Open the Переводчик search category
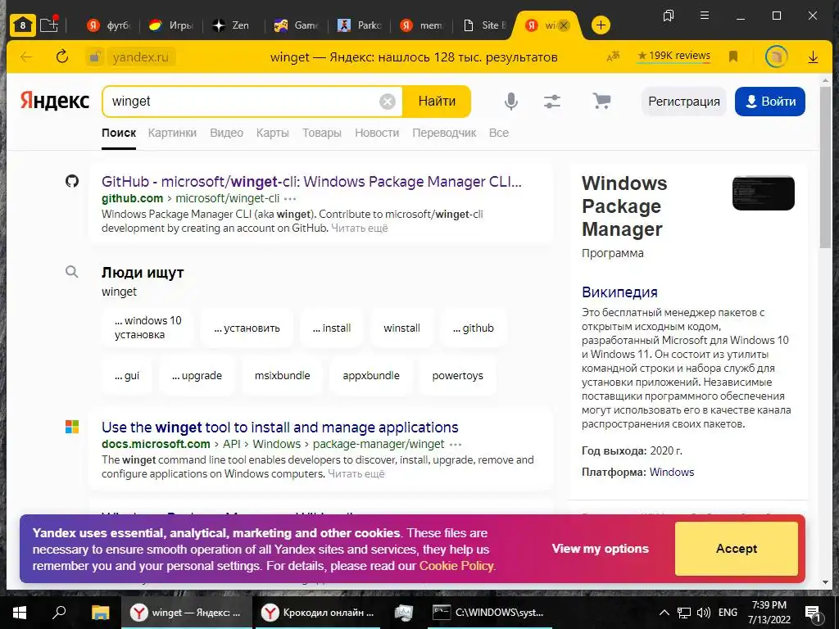This screenshot has height=629, width=839. tap(444, 133)
